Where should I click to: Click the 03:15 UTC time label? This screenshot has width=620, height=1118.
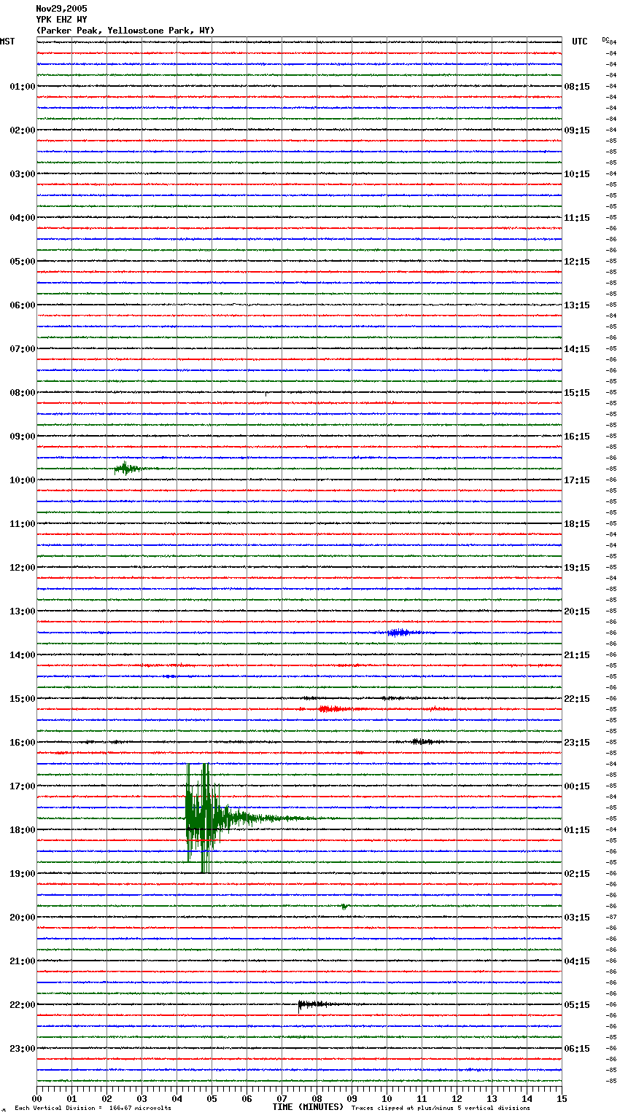tap(577, 918)
